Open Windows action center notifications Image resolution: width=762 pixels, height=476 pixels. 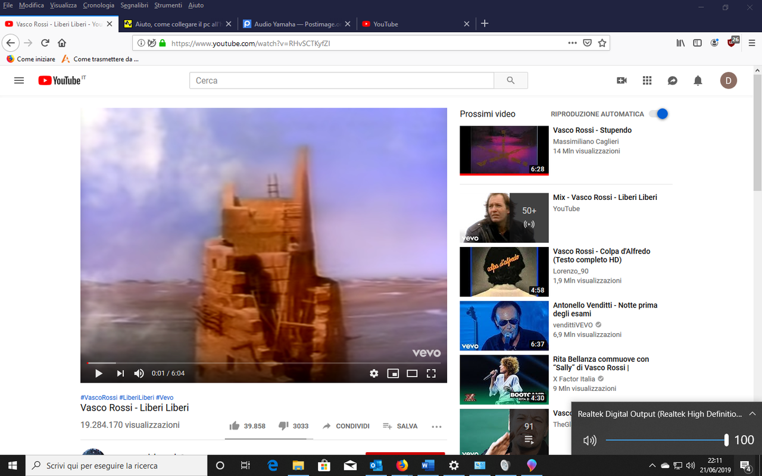745,465
